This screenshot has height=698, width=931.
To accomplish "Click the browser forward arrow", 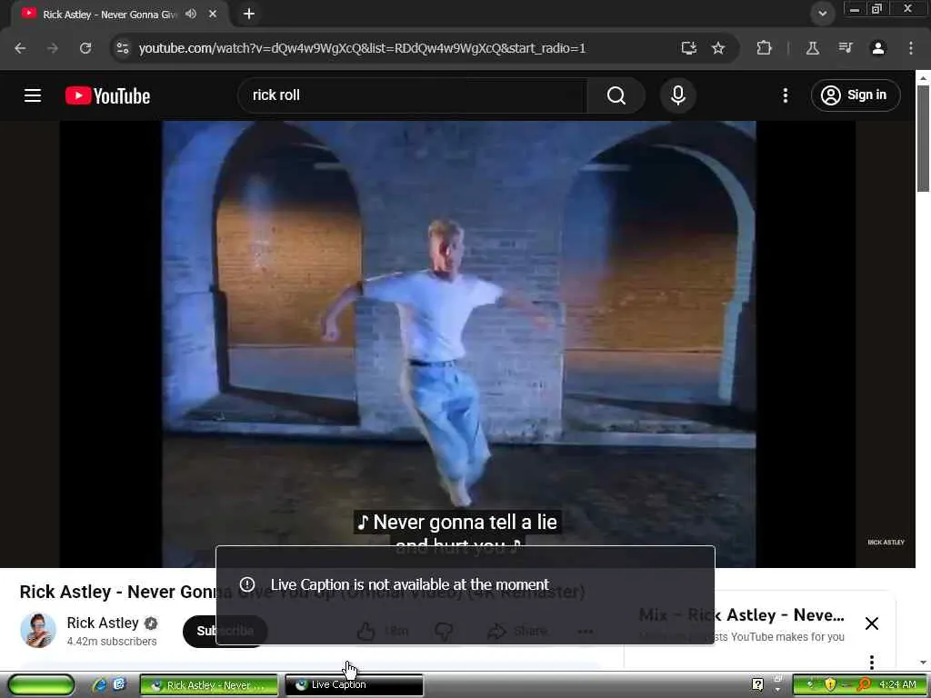I will (x=53, y=48).
